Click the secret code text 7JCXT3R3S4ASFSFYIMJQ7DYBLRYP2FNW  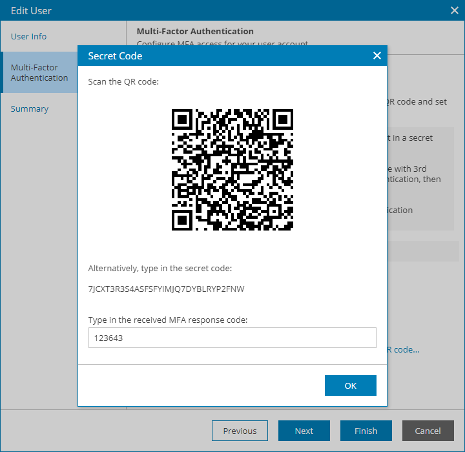[x=167, y=289]
